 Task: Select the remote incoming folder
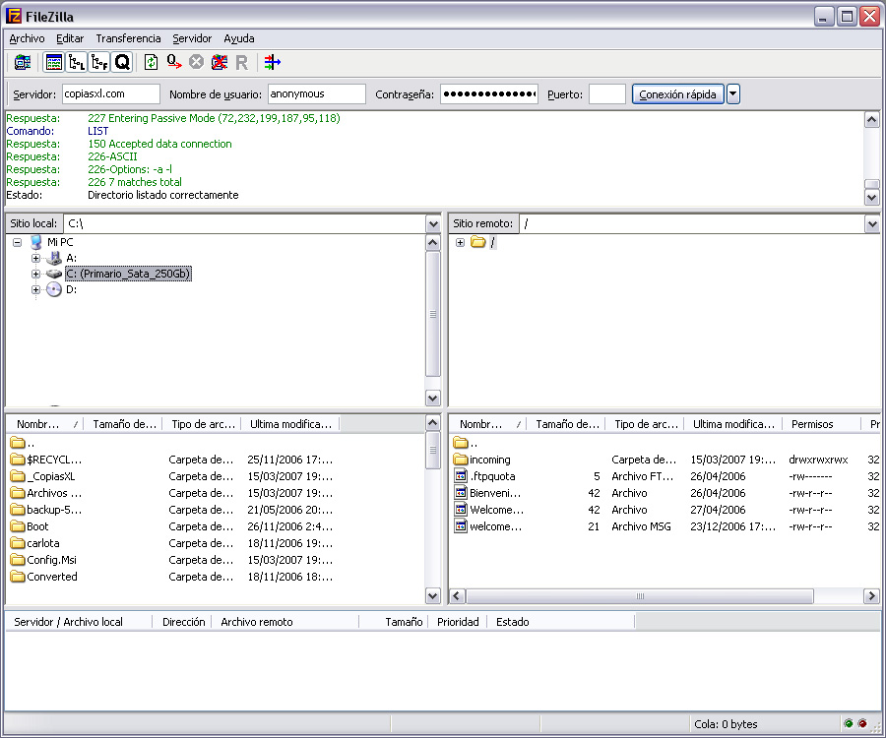pyautogui.click(x=482, y=460)
